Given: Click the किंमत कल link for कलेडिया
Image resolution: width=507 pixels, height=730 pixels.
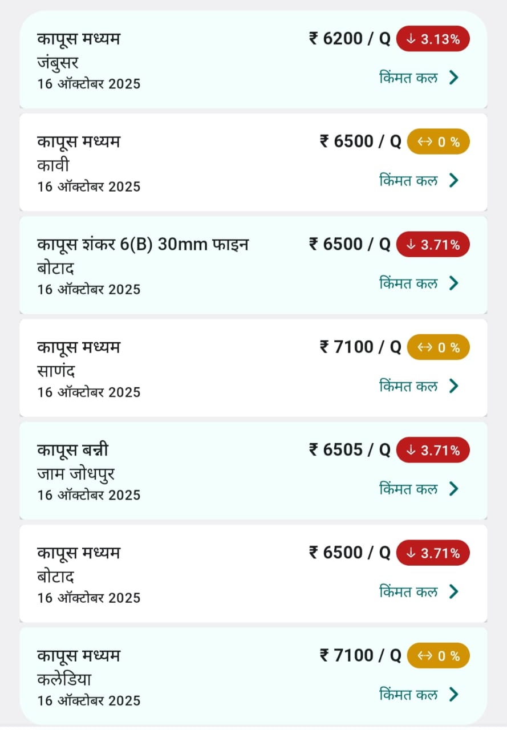Looking at the screenshot, I should tap(408, 694).
